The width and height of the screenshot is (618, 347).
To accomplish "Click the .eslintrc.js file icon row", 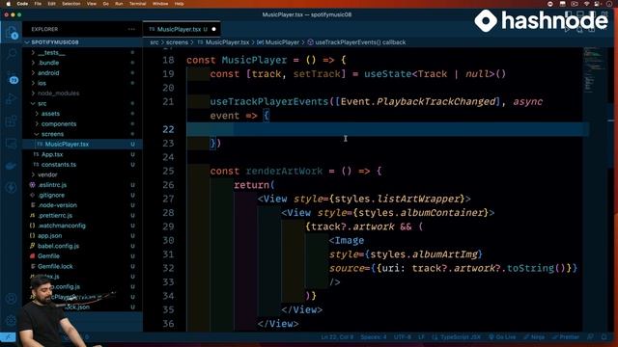I will (x=83, y=185).
